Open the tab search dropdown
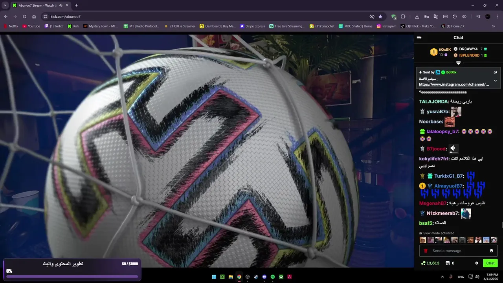This screenshot has height=283, width=503. [5, 6]
